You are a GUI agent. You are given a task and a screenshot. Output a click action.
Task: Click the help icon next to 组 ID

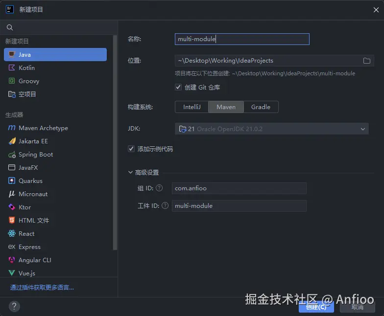(159, 188)
